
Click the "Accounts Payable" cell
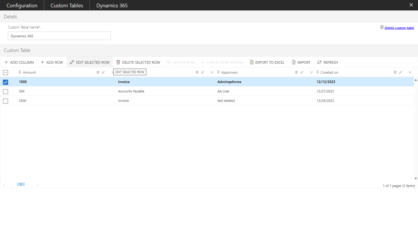(x=131, y=91)
